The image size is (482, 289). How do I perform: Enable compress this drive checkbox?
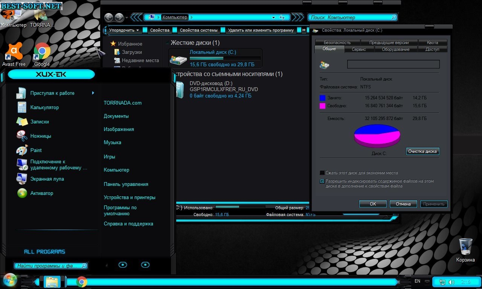coord(322,173)
